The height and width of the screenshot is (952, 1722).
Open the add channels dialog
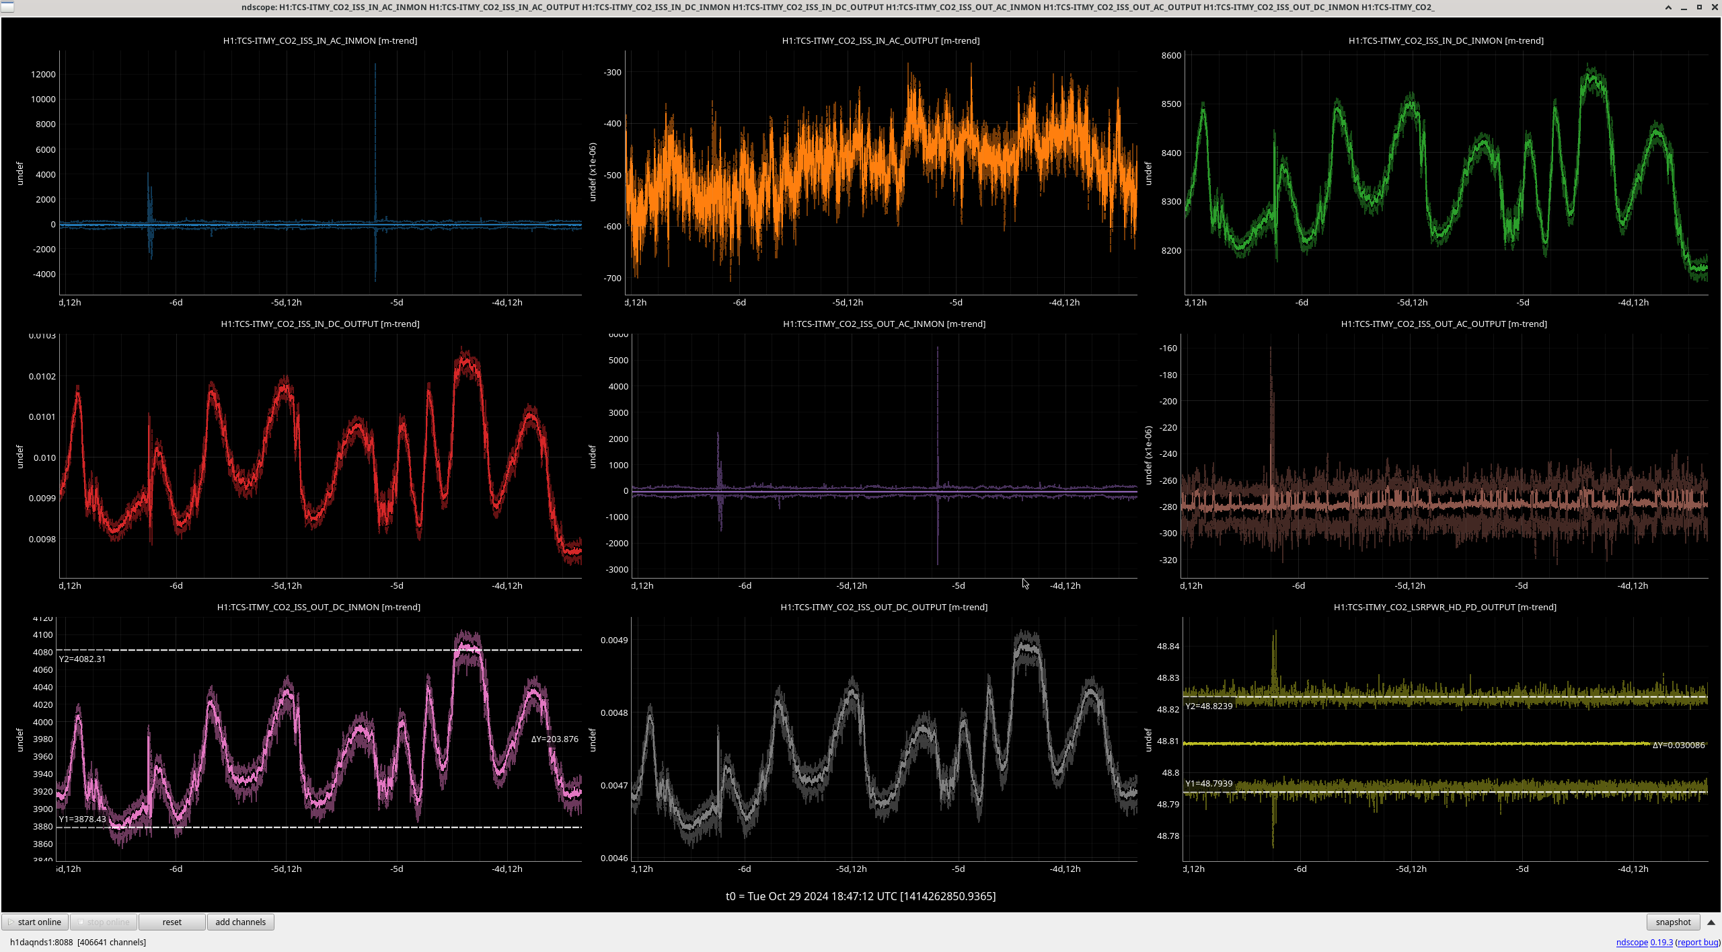241,922
